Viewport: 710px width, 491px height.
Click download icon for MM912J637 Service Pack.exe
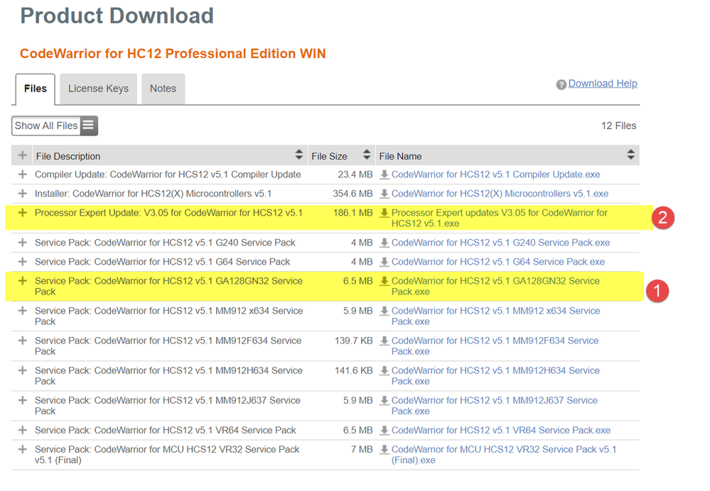pos(384,400)
